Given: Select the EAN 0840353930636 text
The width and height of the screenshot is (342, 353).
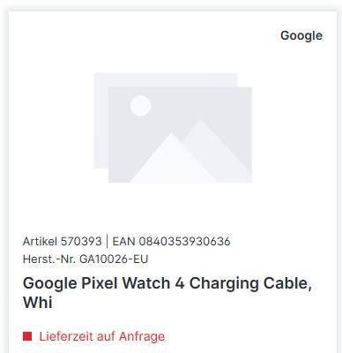Looking at the screenshot, I should (171, 242).
